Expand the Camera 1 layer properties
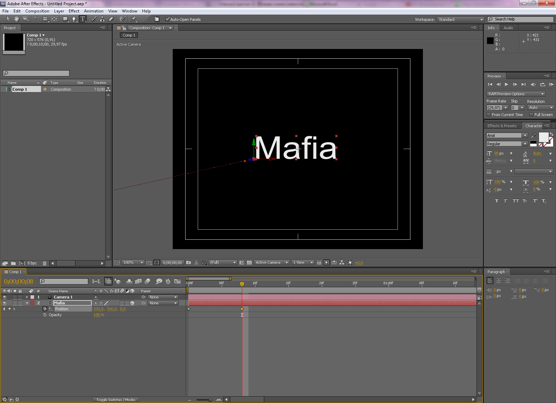This screenshot has width=556, height=403. [x=27, y=297]
